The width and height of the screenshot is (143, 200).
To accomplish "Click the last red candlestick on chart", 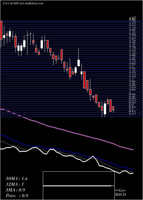I will point(113,108).
